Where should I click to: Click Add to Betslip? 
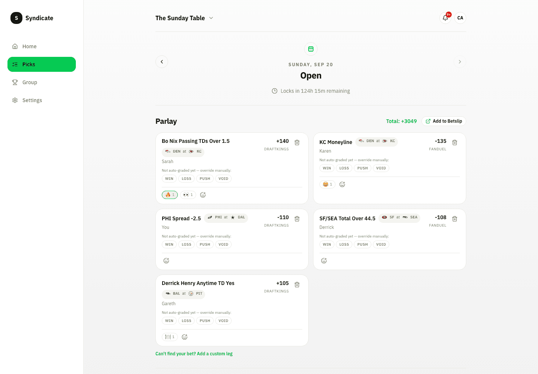click(444, 121)
